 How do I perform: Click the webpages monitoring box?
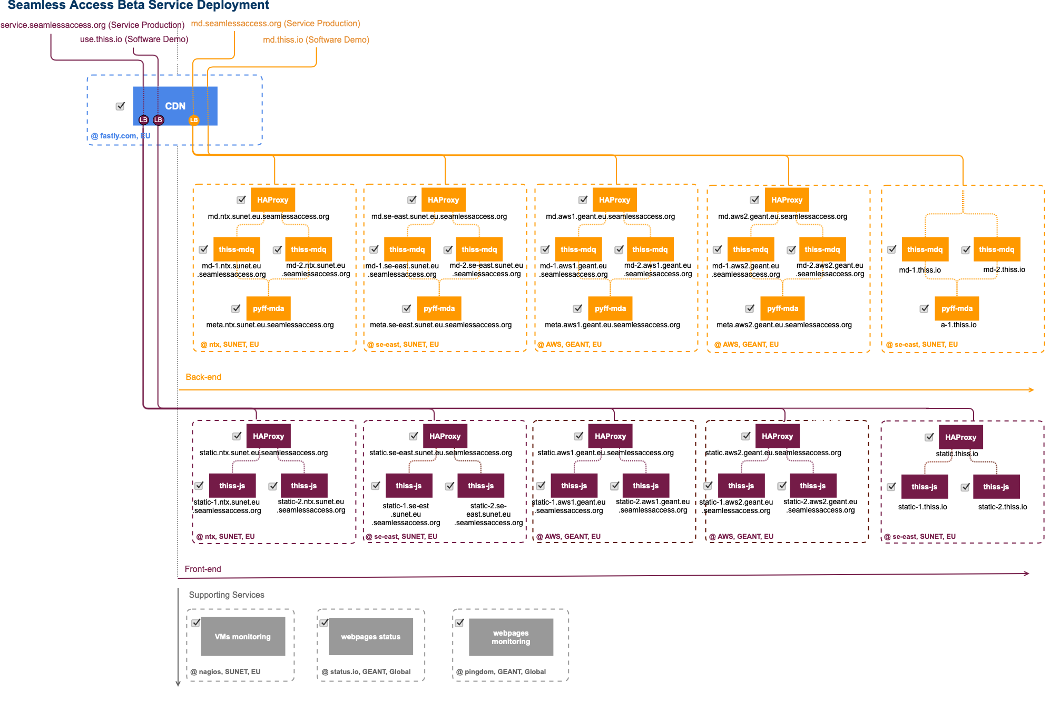click(x=511, y=637)
